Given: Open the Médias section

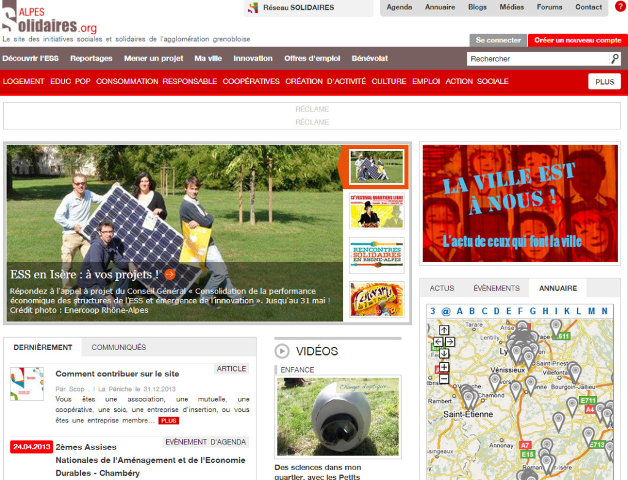Looking at the screenshot, I should (512, 7).
